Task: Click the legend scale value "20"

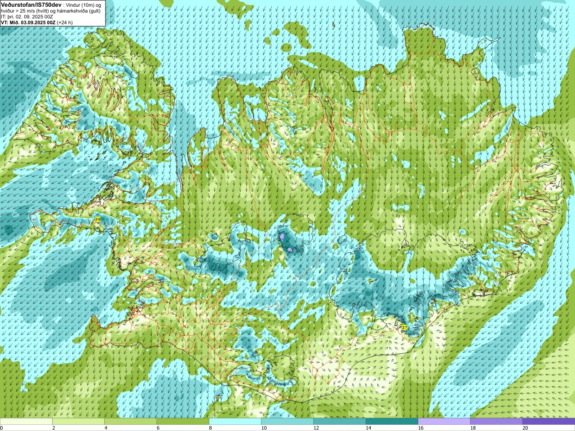Action: (x=525, y=428)
